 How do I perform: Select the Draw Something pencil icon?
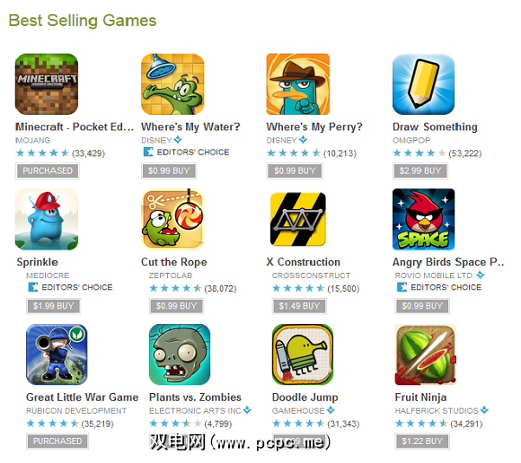[423, 84]
